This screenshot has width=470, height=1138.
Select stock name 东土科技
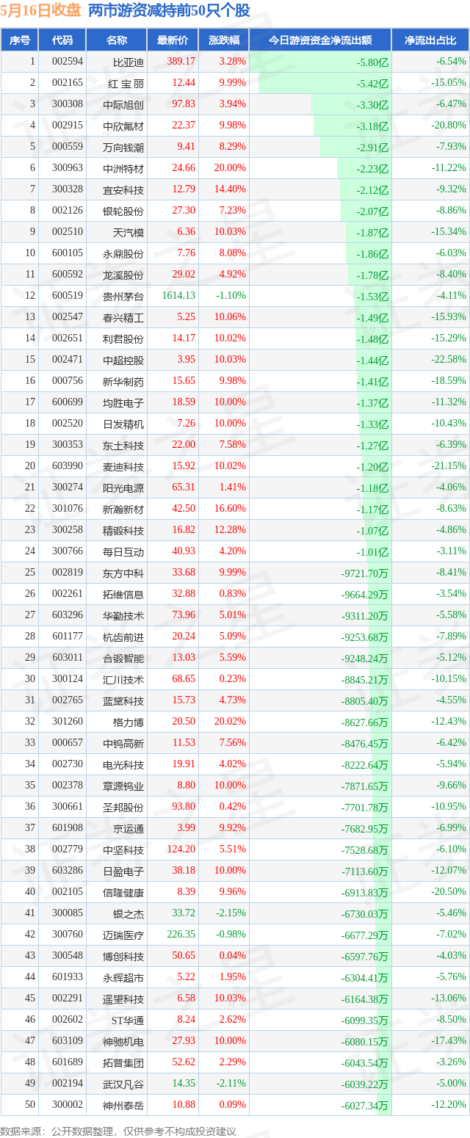(123, 445)
